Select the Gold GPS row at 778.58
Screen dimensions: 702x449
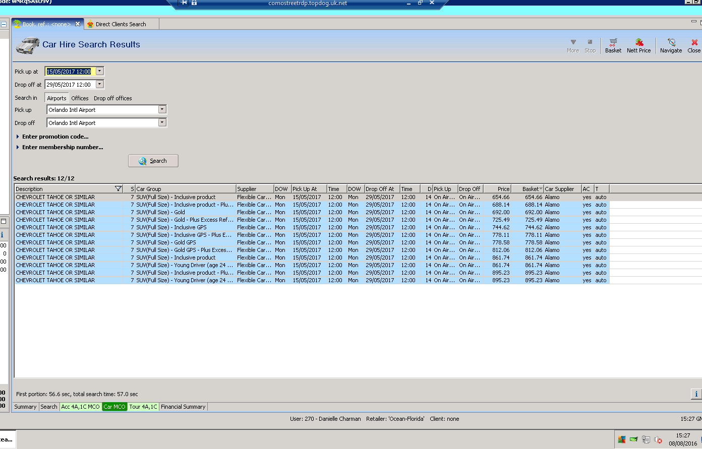click(x=312, y=242)
